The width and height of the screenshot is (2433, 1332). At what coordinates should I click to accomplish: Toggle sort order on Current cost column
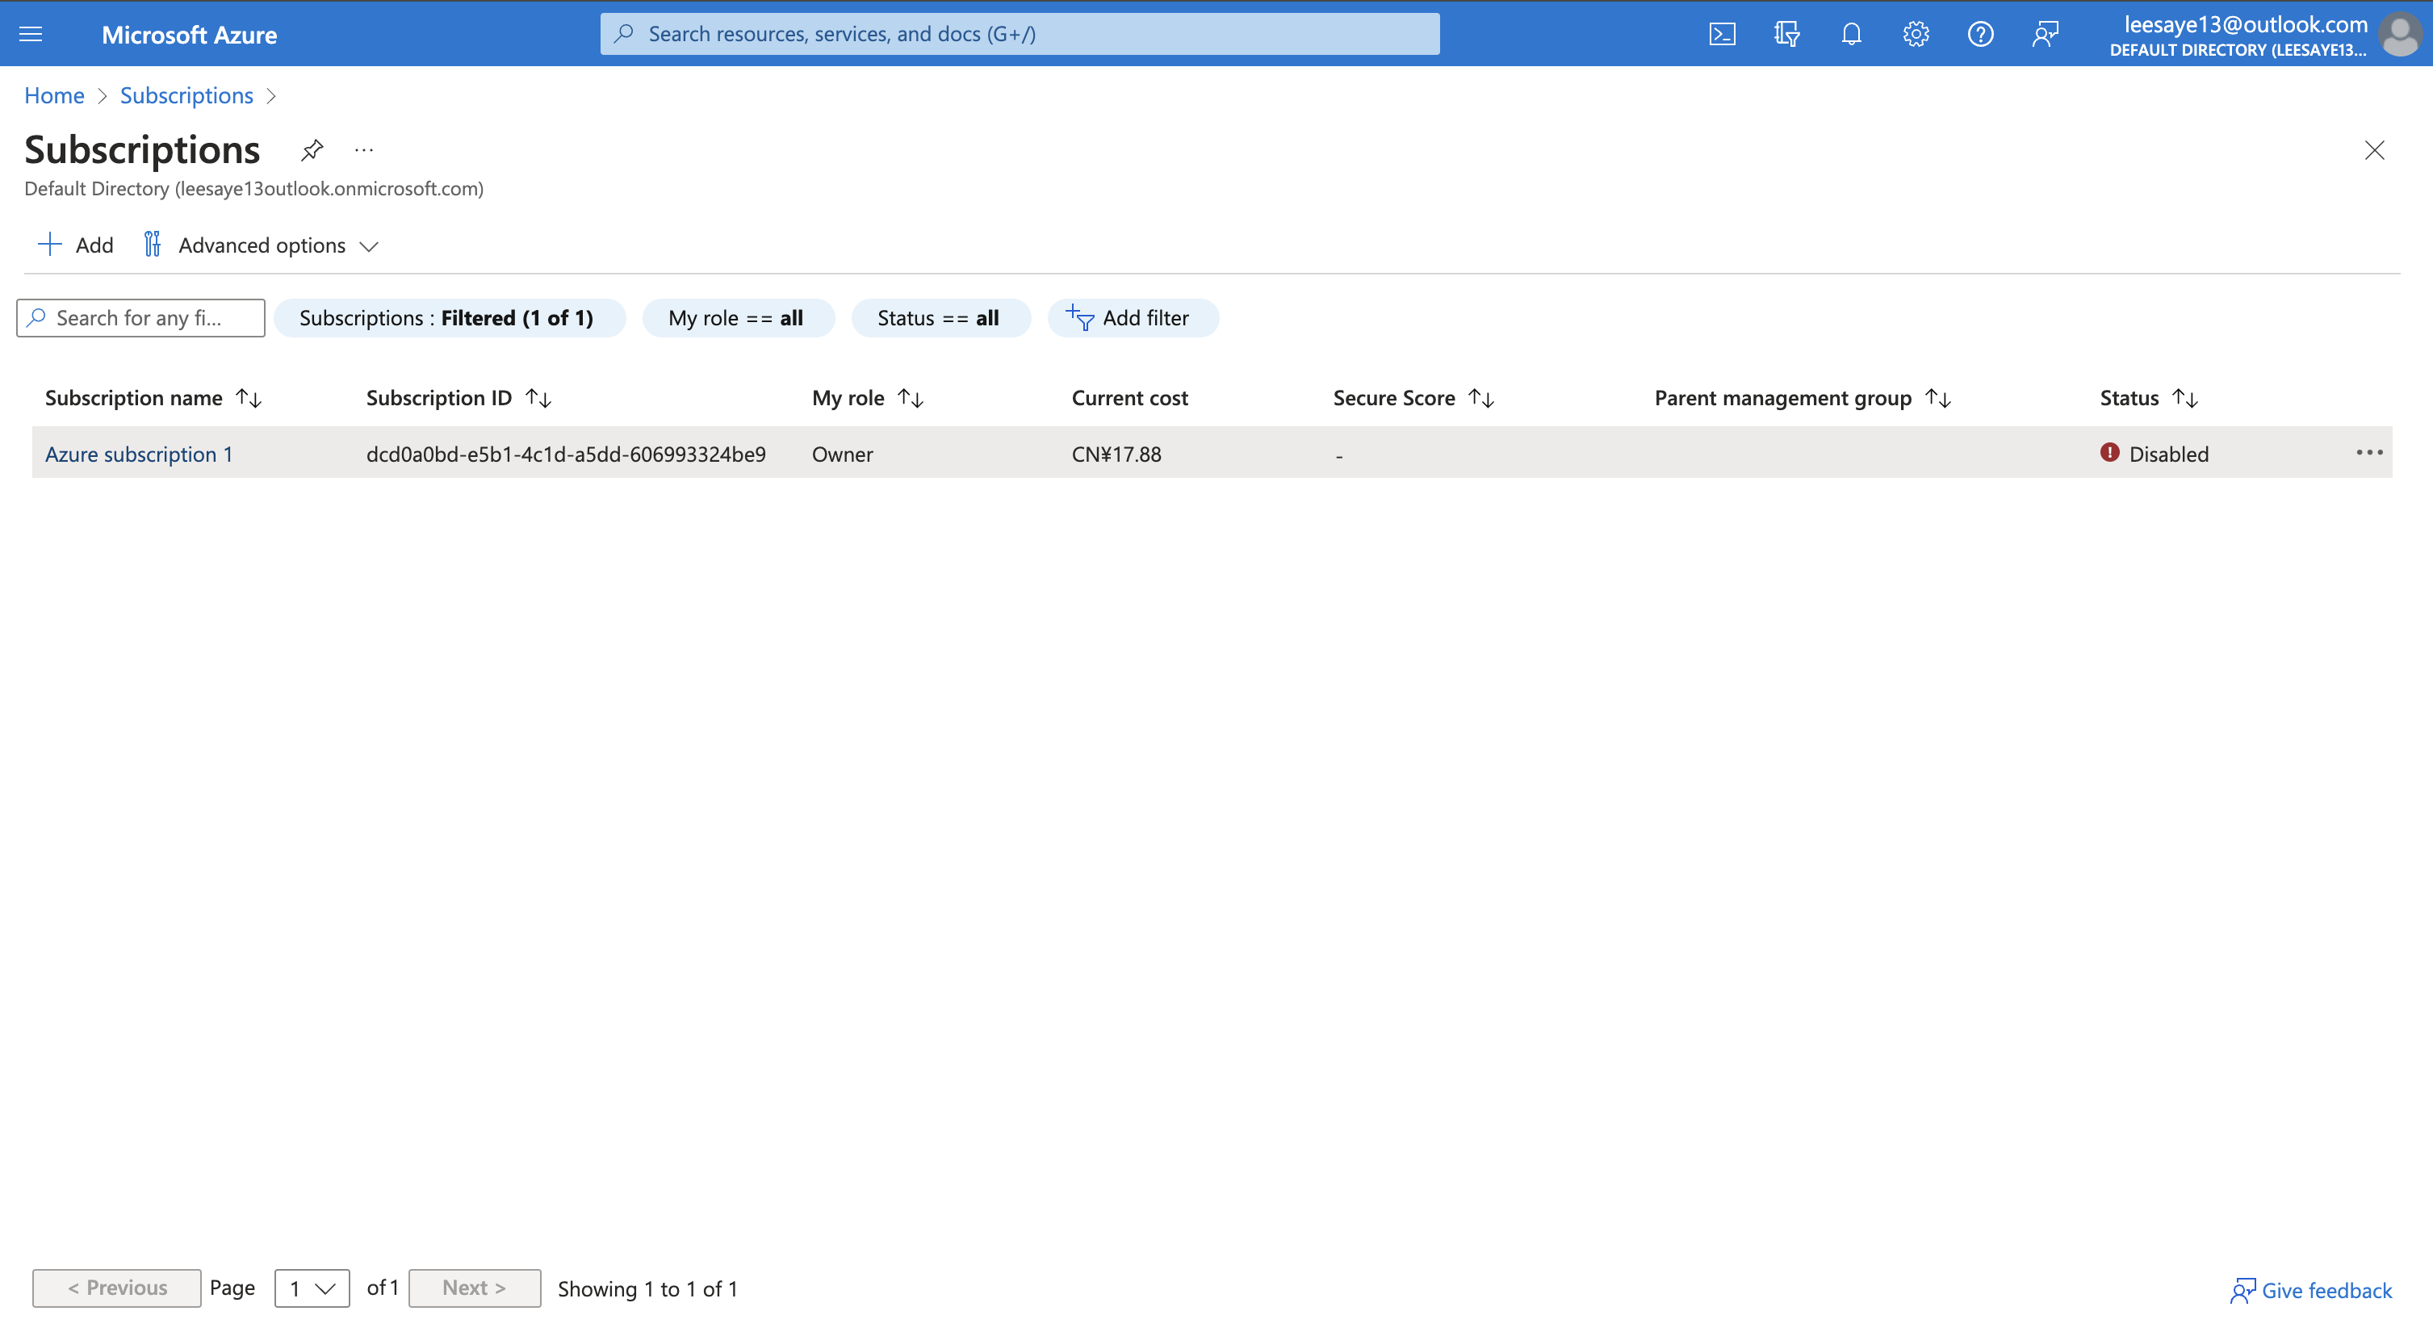(1129, 396)
